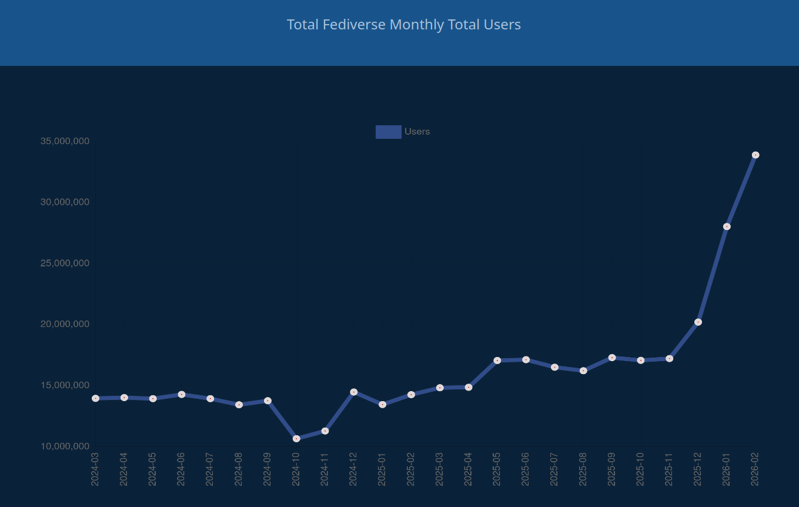799x507 pixels.
Task: Click the blue Users legend color box
Action: [388, 132]
